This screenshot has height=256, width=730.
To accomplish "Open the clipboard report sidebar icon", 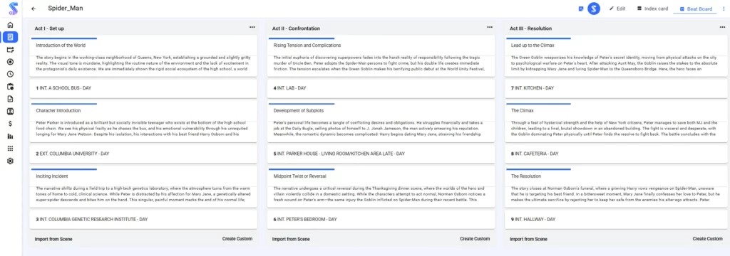I will (10, 87).
